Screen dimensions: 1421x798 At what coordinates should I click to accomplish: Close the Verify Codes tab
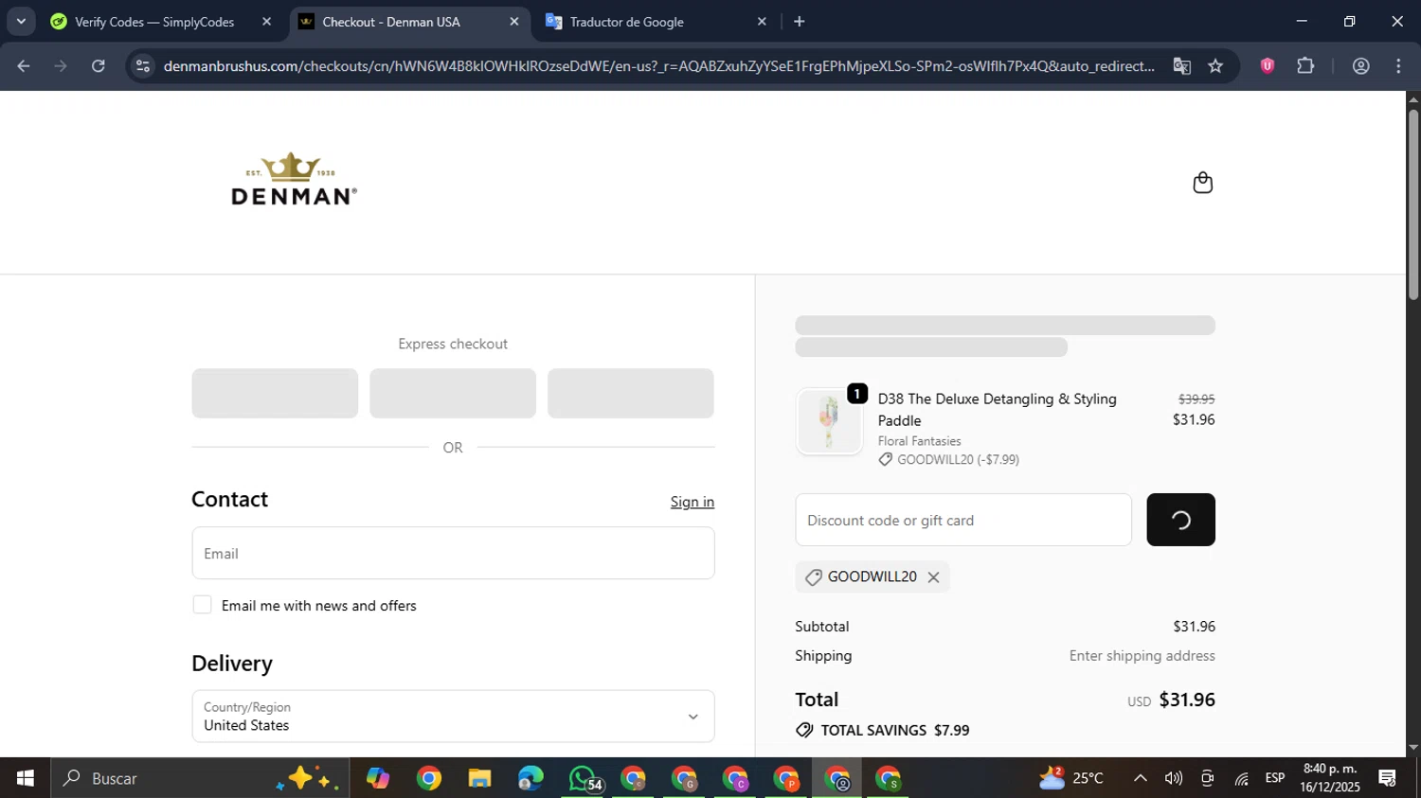(x=266, y=22)
